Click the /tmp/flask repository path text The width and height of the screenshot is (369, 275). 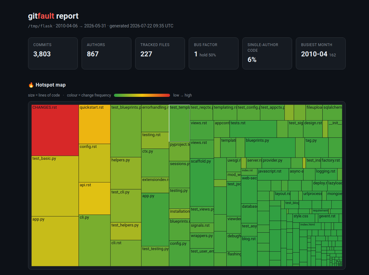[x=40, y=26]
